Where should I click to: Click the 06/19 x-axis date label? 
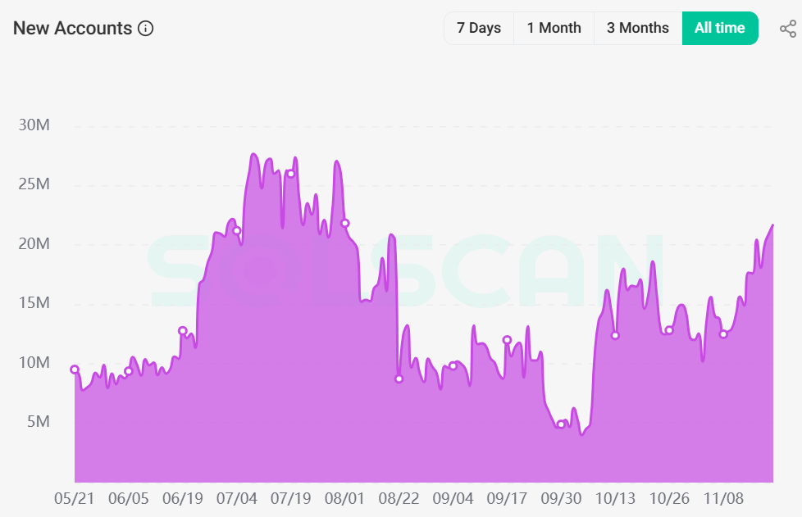183,499
